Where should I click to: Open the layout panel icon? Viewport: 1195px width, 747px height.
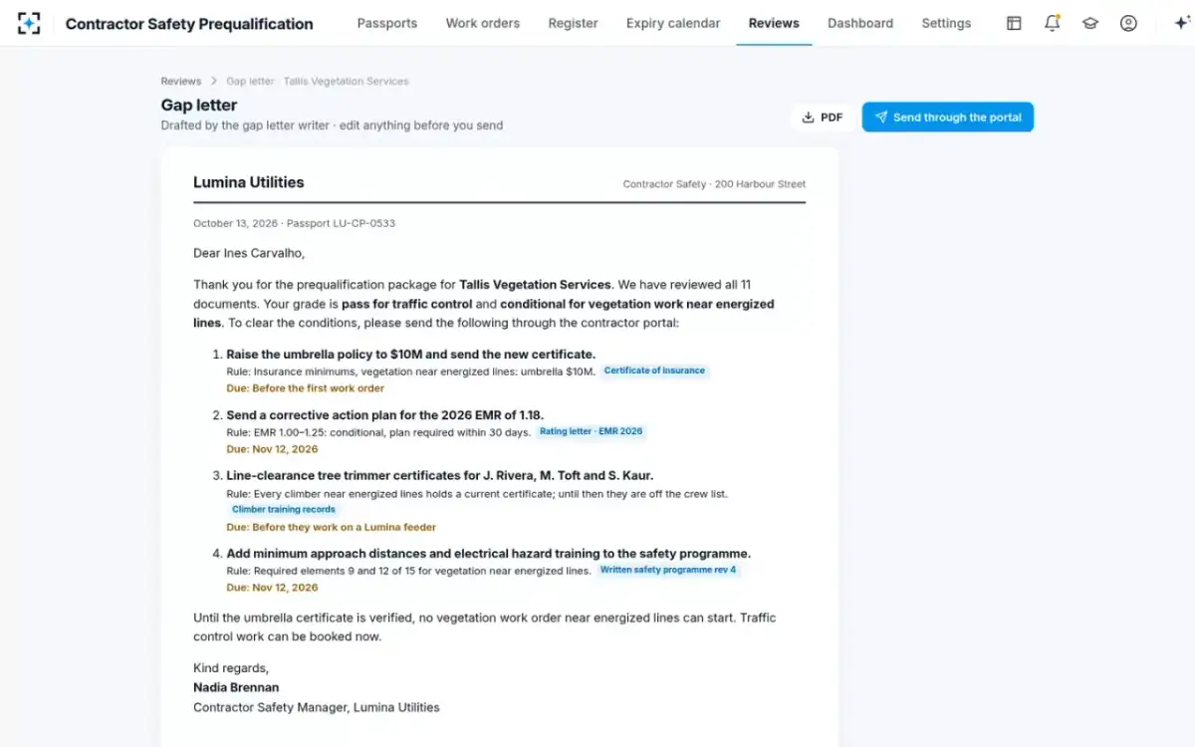click(x=1014, y=23)
